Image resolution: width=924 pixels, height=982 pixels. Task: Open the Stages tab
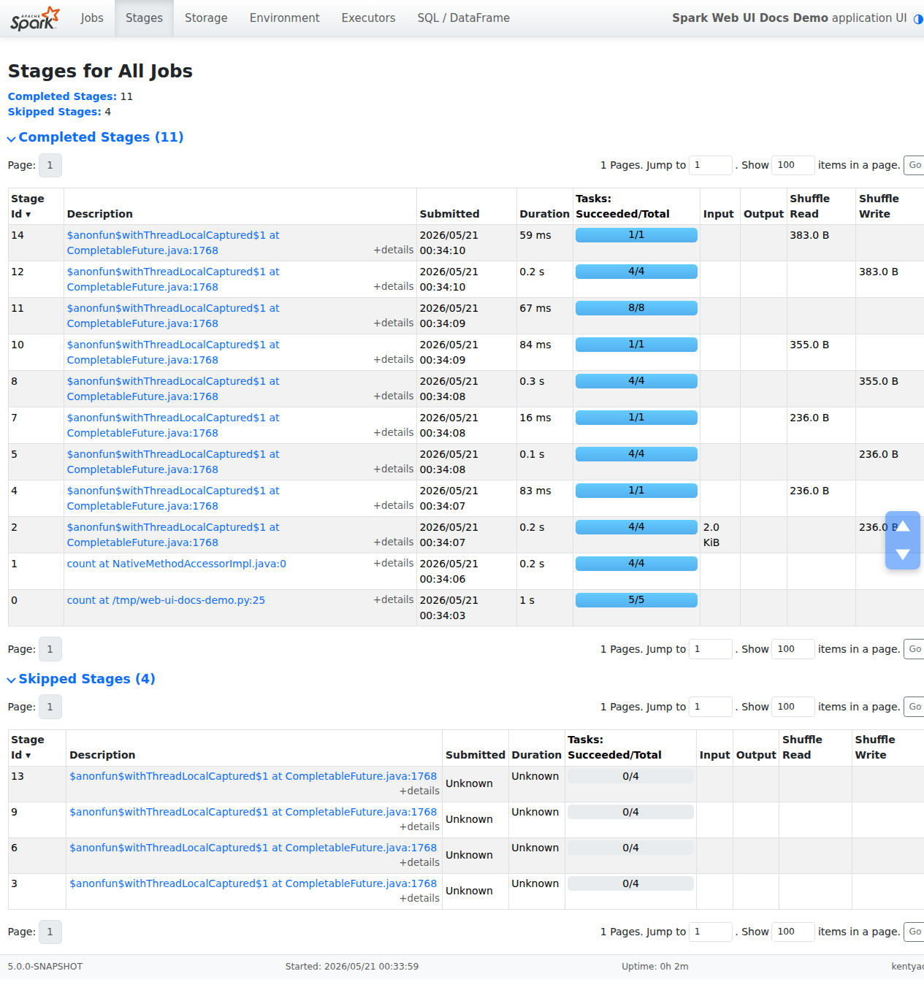144,18
